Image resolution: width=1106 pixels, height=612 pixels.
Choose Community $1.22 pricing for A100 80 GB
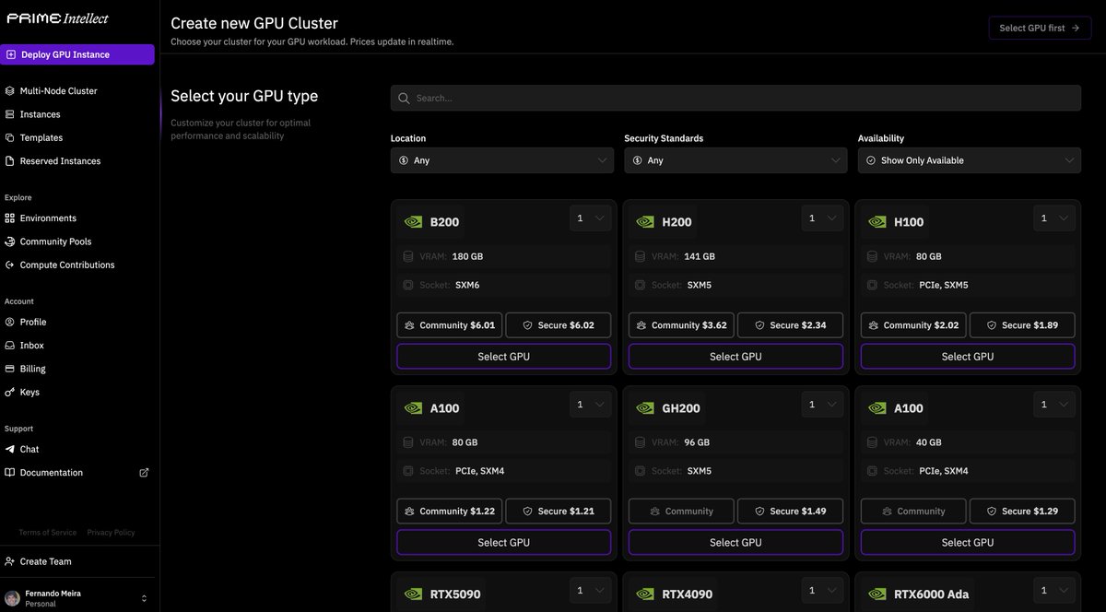(x=449, y=512)
